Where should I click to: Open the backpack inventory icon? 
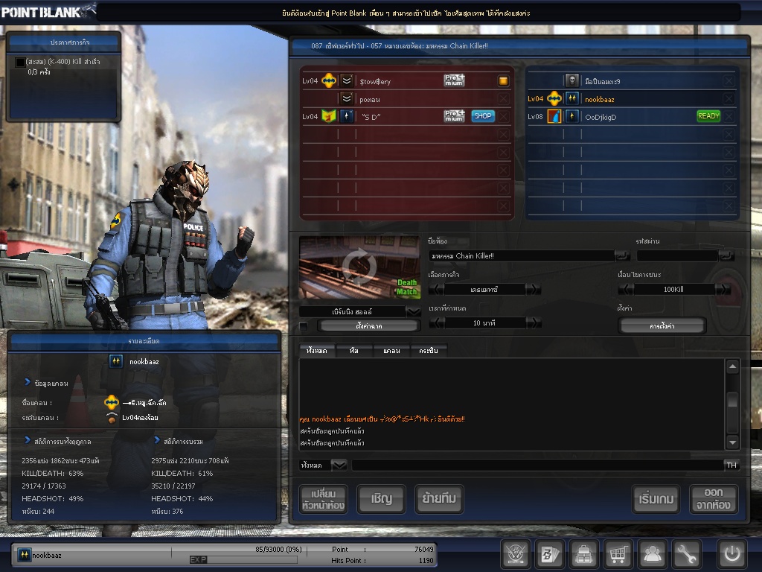tap(583, 553)
